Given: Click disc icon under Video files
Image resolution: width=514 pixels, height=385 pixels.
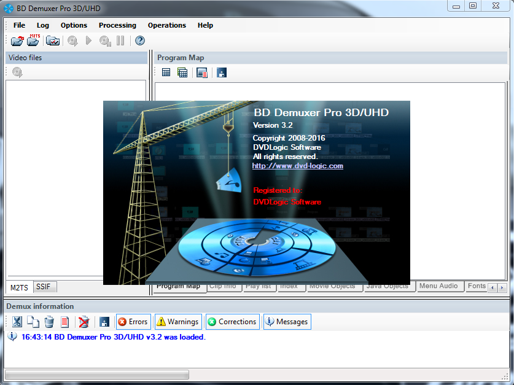Looking at the screenshot, I should pos(17,72).
